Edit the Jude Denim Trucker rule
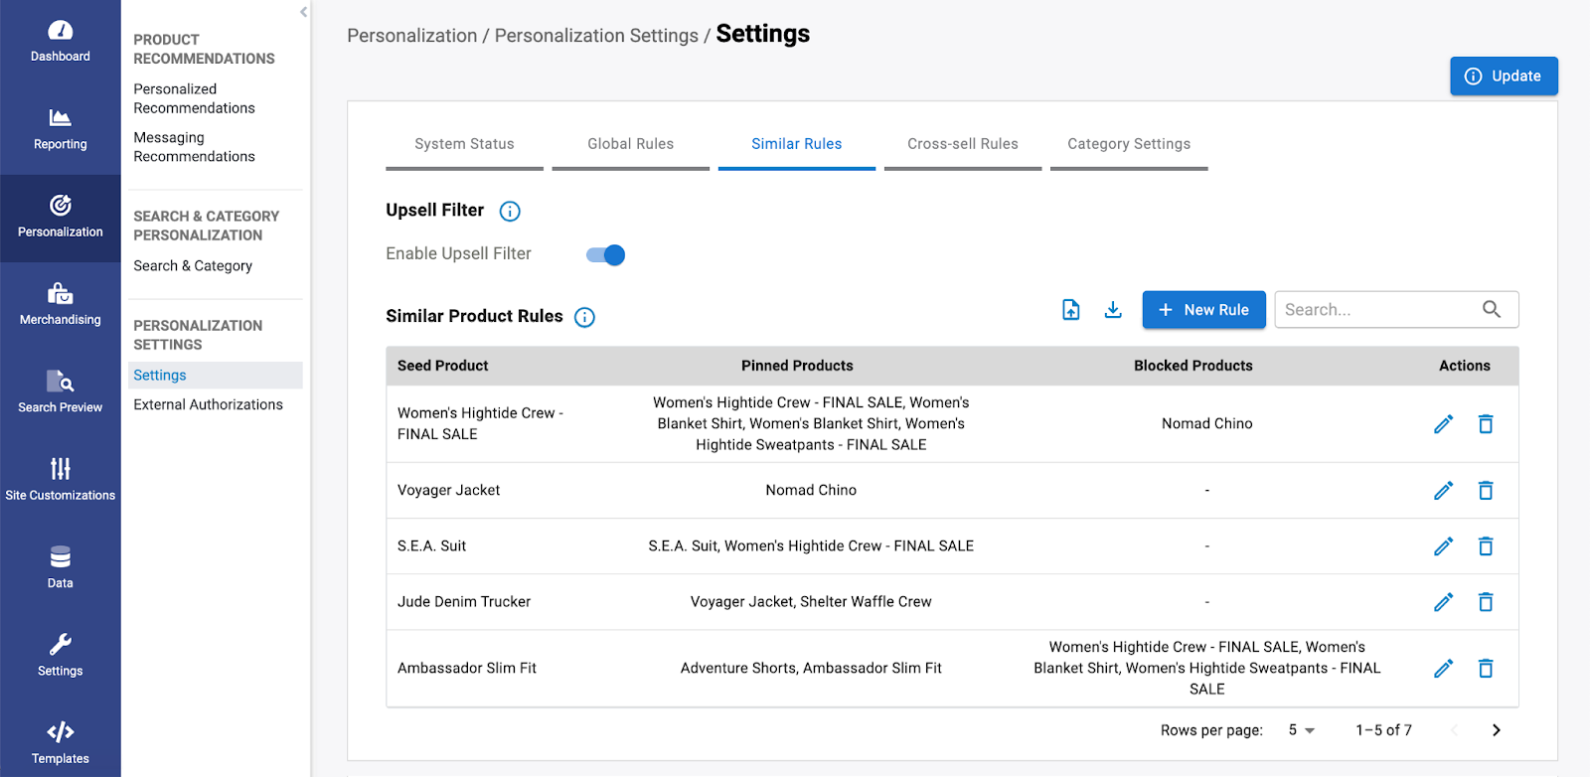The width and height of the screenshot is (1590, 777). [1443, 602]
